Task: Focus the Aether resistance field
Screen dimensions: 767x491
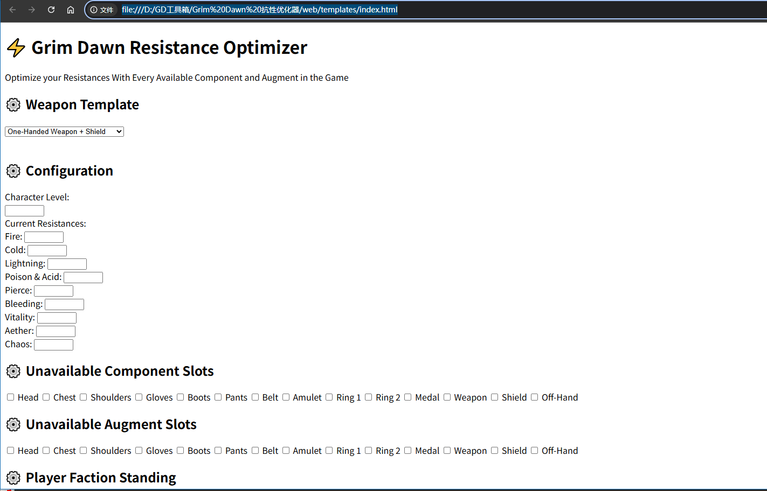Action: [56, 331]
